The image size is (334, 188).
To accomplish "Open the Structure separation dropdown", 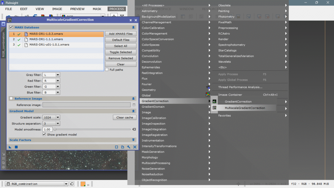I will (x=51, y=124).
